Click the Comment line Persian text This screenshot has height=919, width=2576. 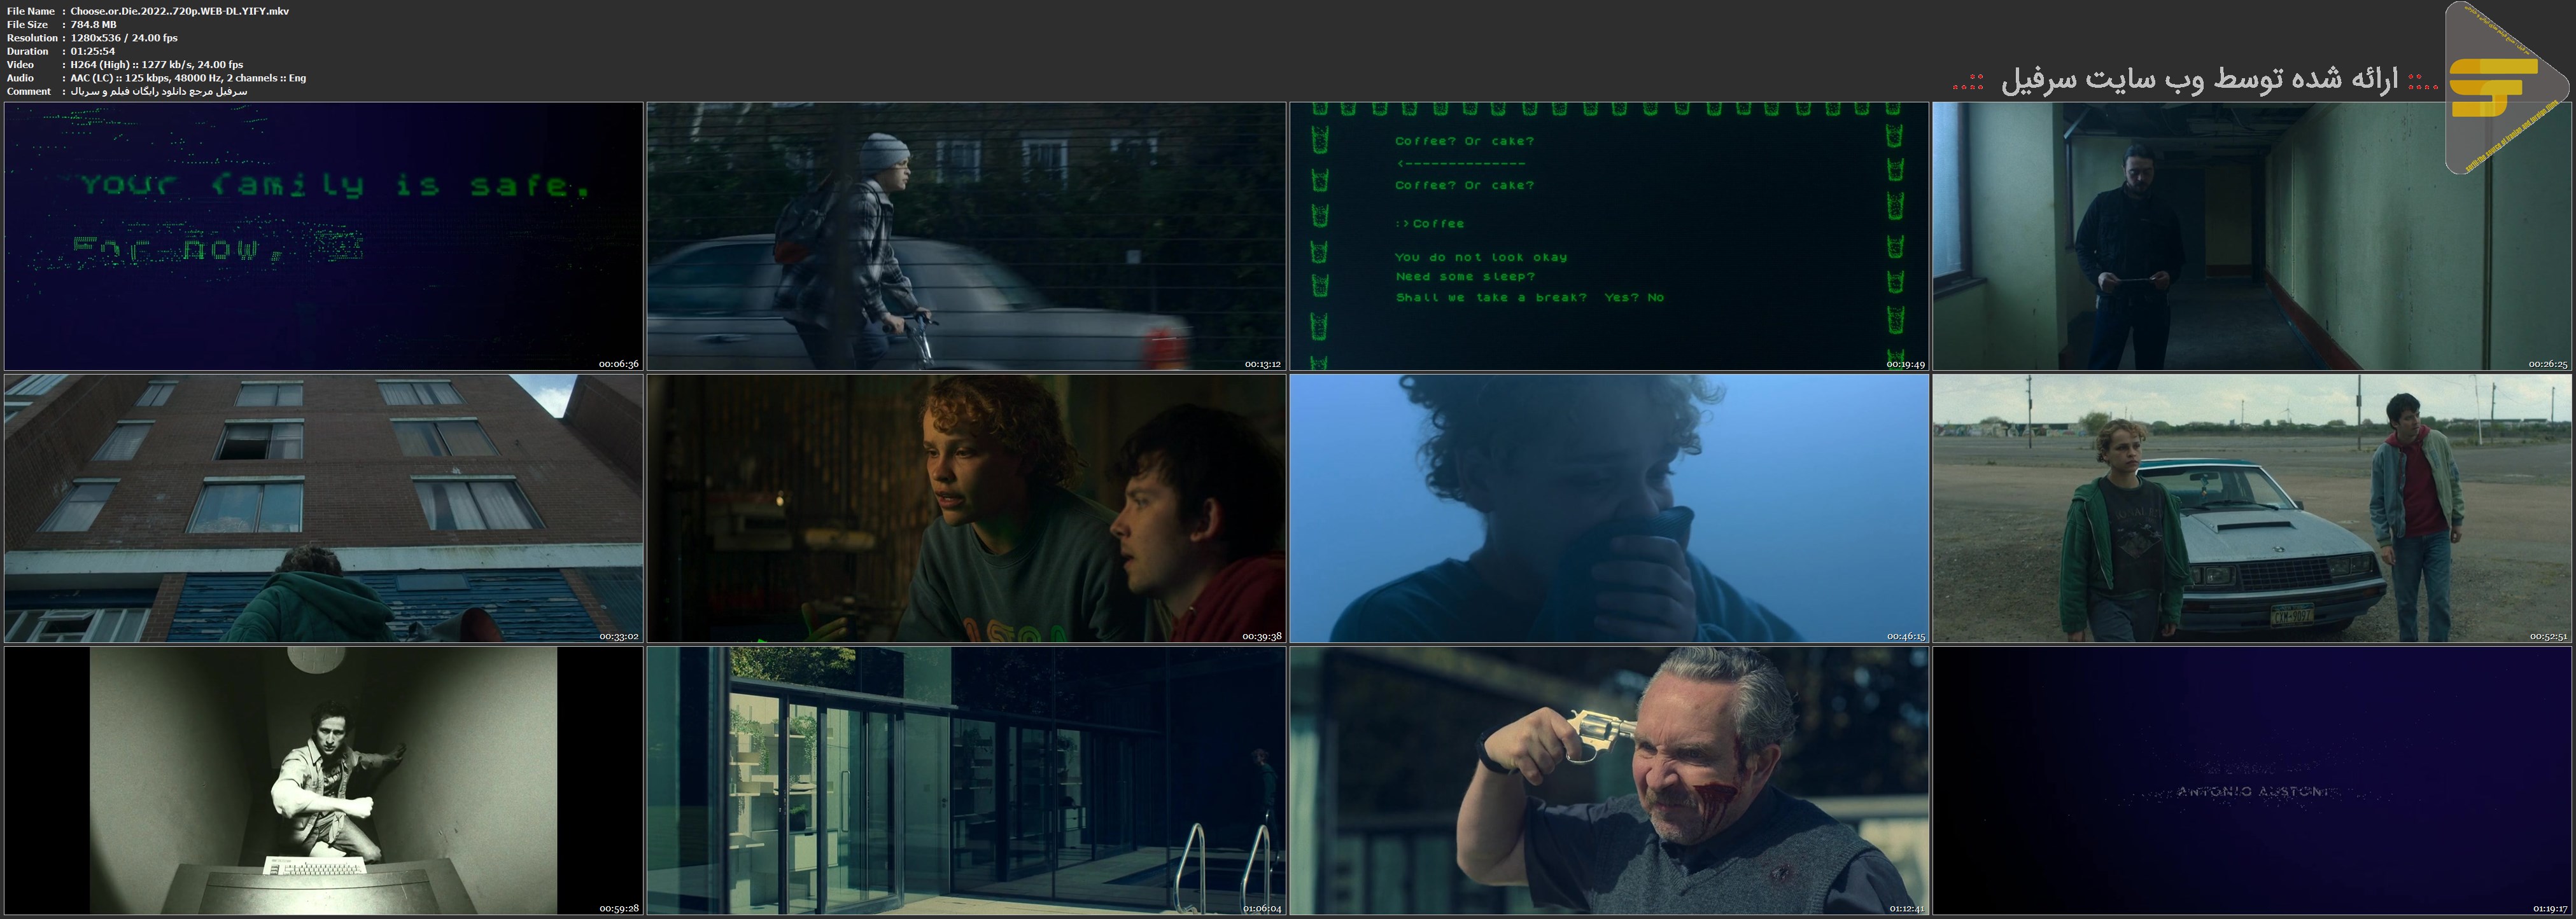tap(158, 91)
